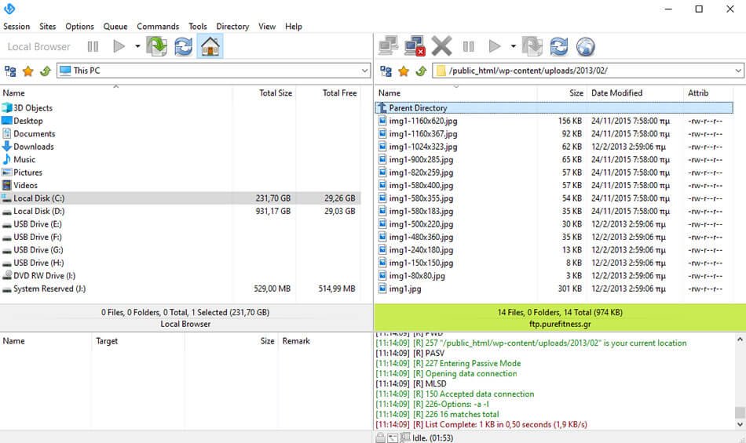Image resolution: width=746 pixels, height=443 pixels.
Task: Expand the This PC location dropdown
Action: (x=364, y=71)
